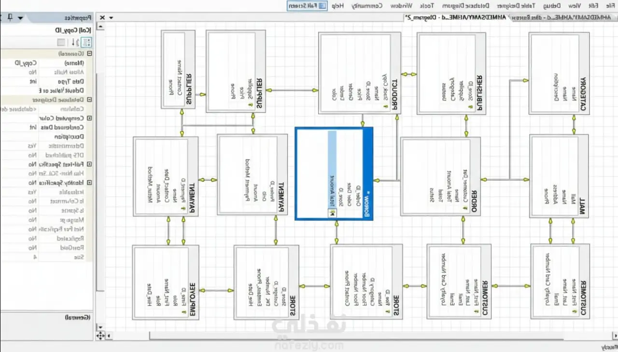The width and height of the screenshot is (618, 352).
Task: Click the row selector of BORROW's highlighted column
Action: point(332,213)
